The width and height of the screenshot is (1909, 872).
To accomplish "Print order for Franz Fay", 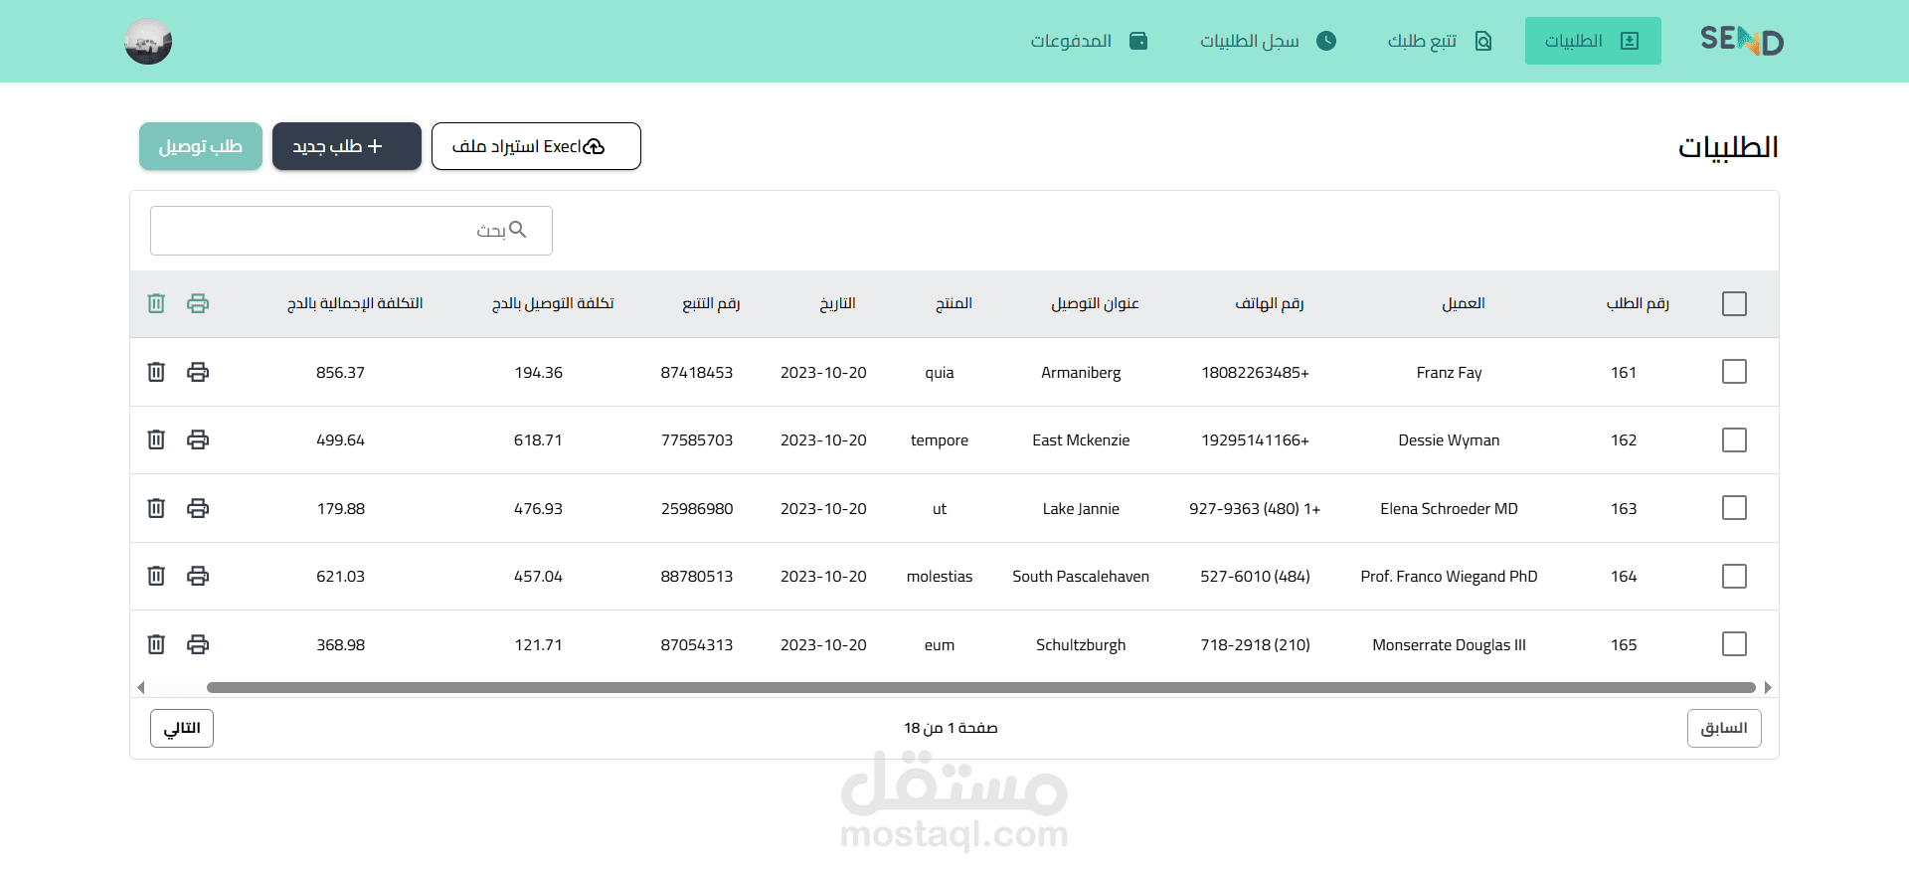I will (198, 372).
